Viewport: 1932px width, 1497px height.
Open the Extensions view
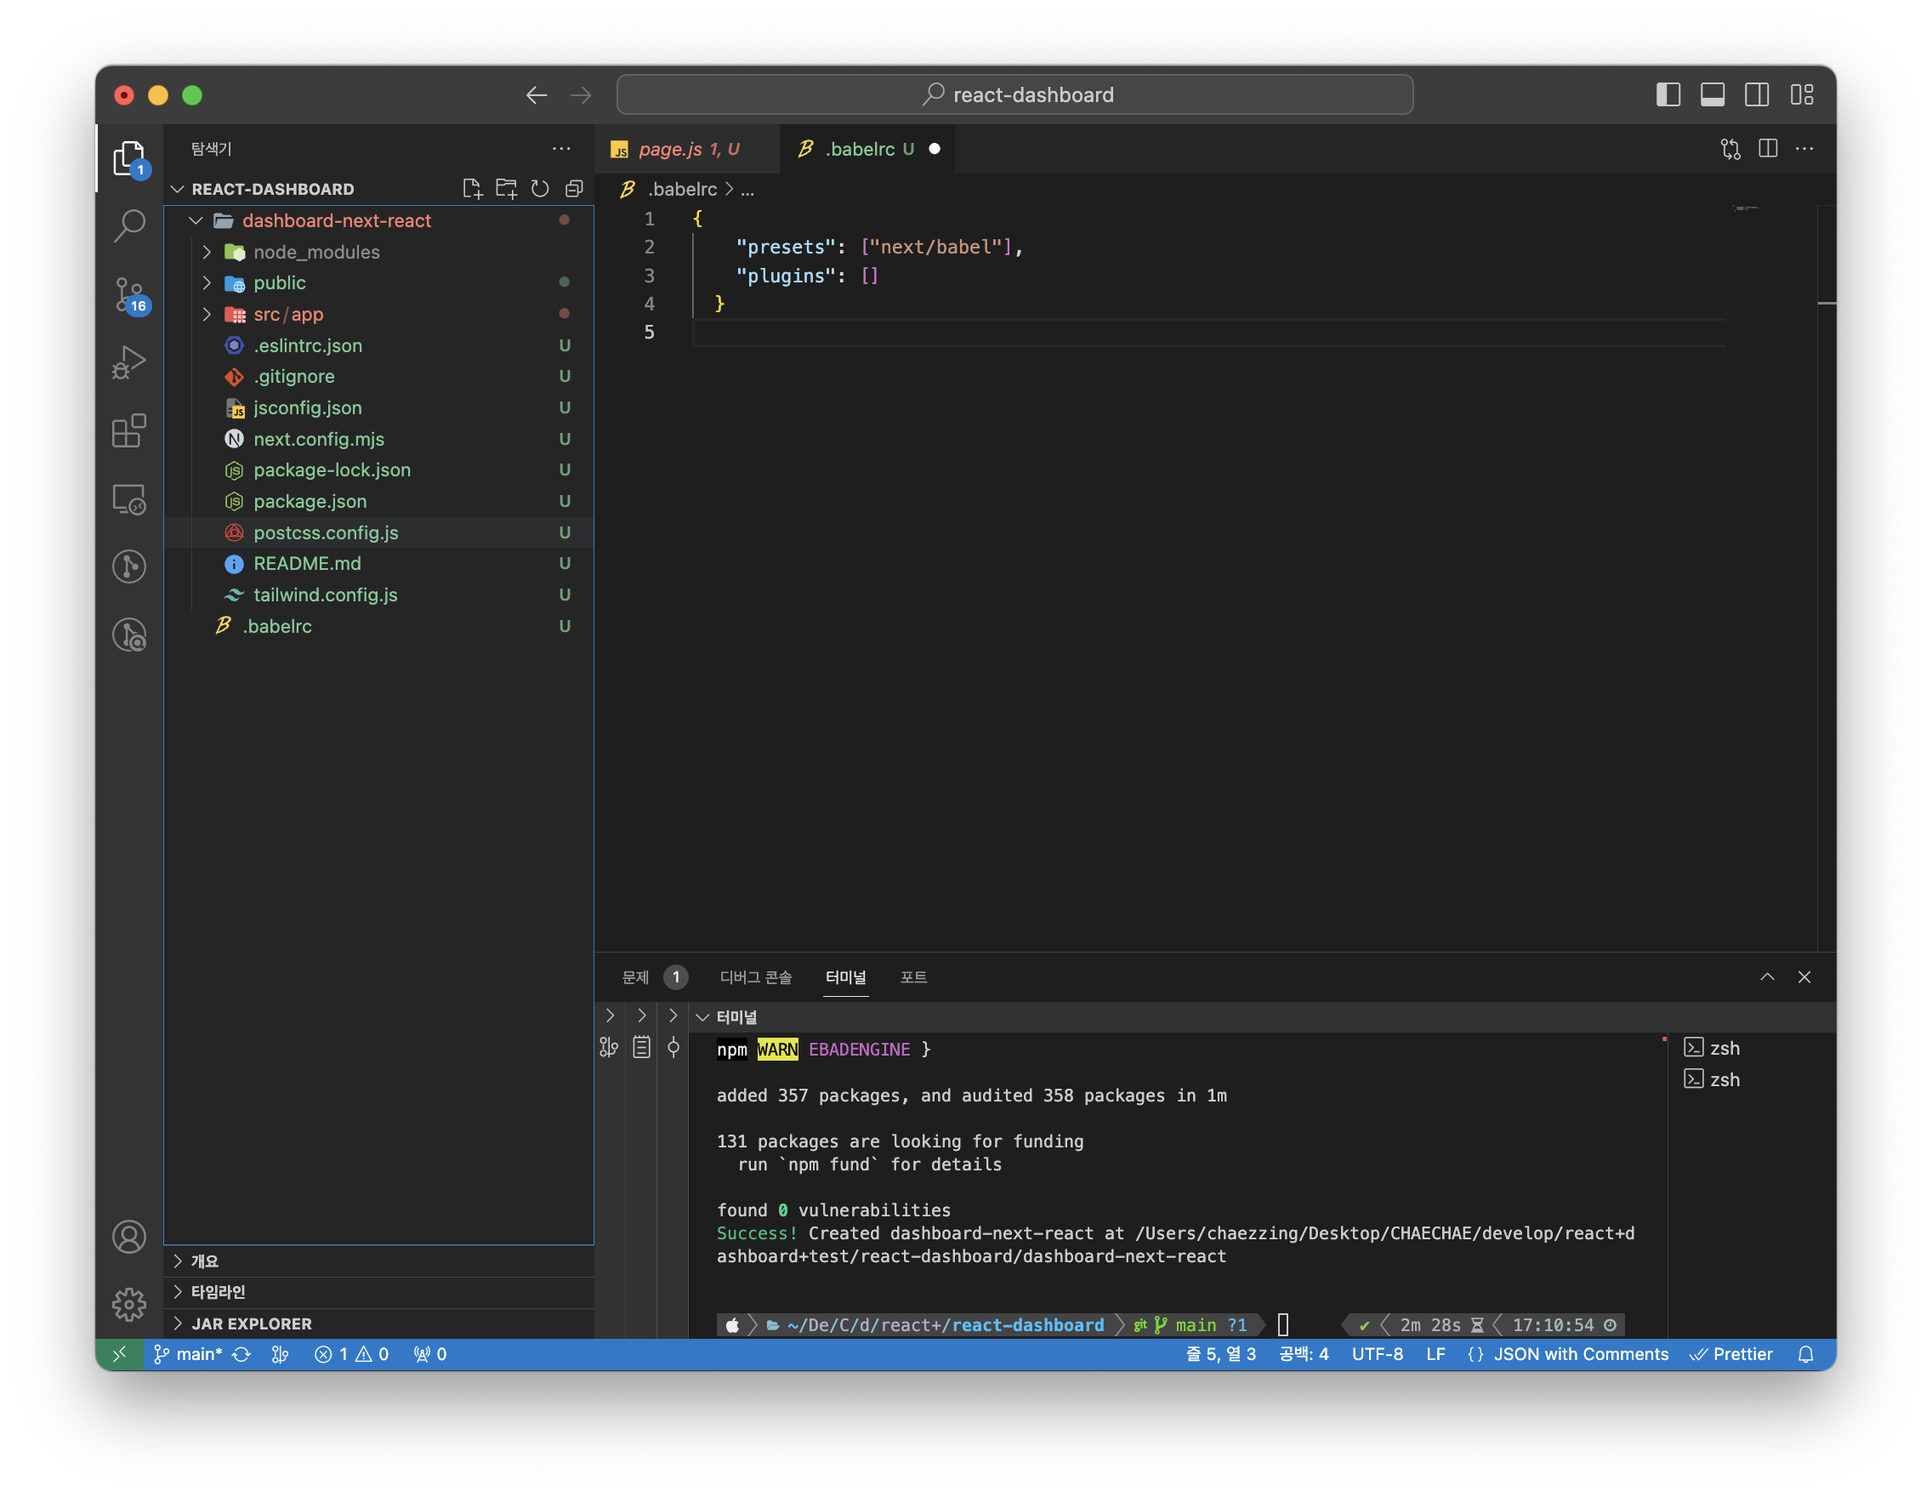(x=129, y=431)
